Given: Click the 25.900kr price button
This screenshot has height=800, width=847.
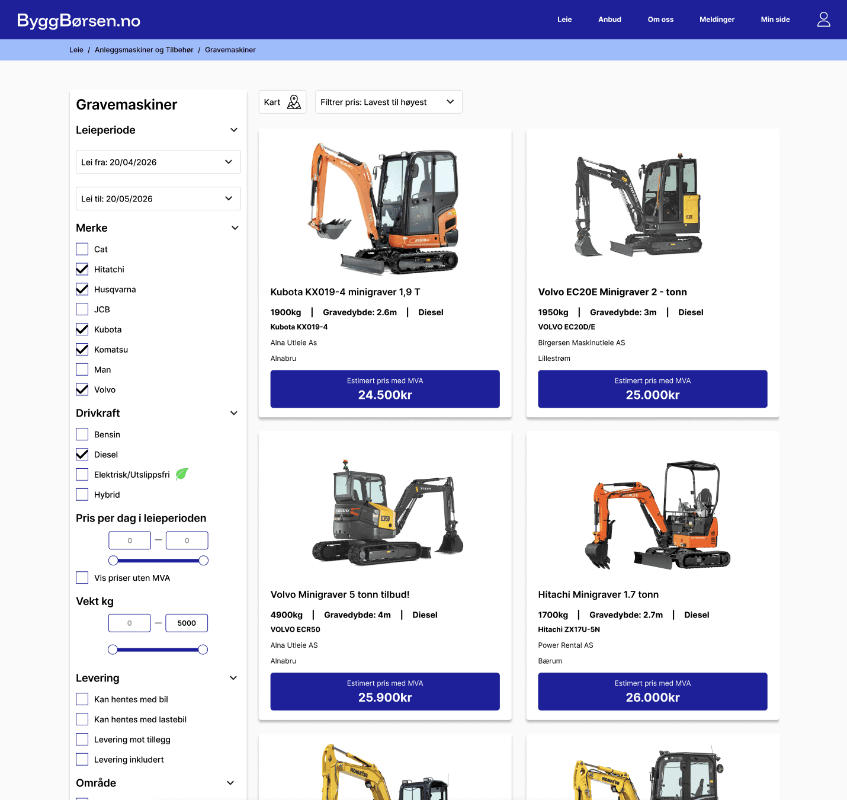Looking at the screenshot, I should (385, 692).
